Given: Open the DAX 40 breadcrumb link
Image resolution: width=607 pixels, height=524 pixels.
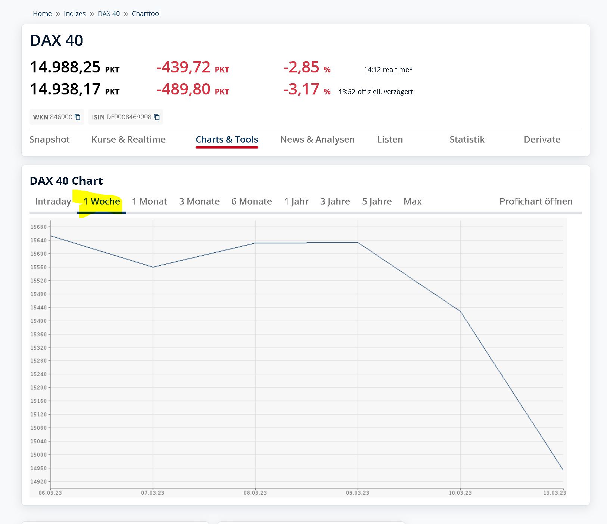Looking at the screenshot, I should (x=109, y=14).
